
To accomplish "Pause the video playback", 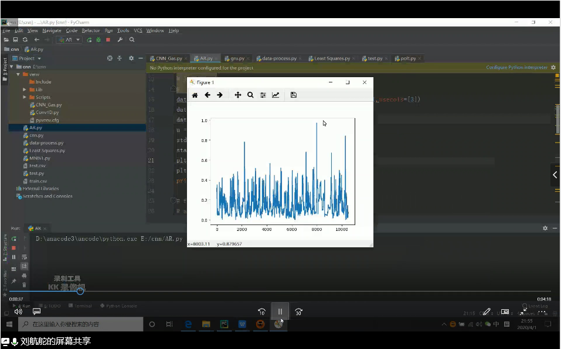I will click(x=280, y=312).
